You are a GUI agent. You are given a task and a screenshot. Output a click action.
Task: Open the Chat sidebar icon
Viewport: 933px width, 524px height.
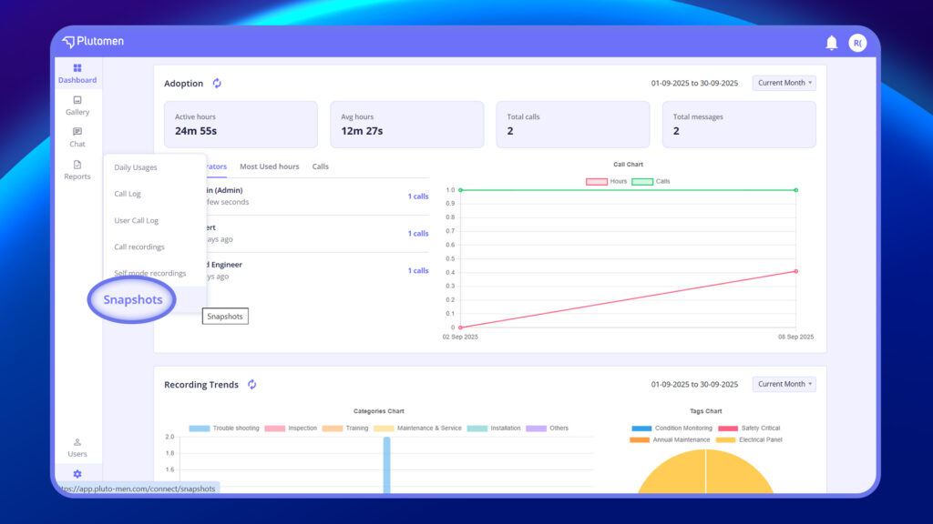click(x=77, y=137)
